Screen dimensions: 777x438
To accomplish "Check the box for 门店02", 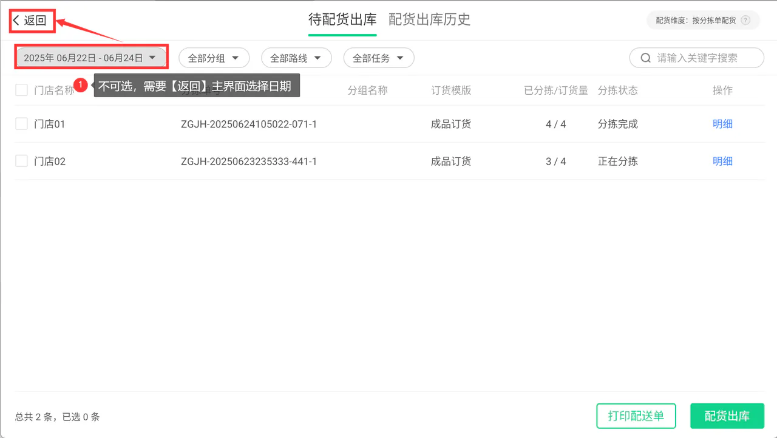I will click(x=22, y=161).
